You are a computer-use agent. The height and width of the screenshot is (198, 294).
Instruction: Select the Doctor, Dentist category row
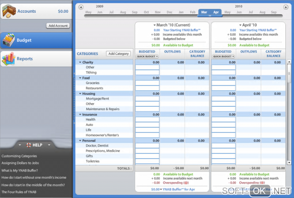tap(104, 145)
